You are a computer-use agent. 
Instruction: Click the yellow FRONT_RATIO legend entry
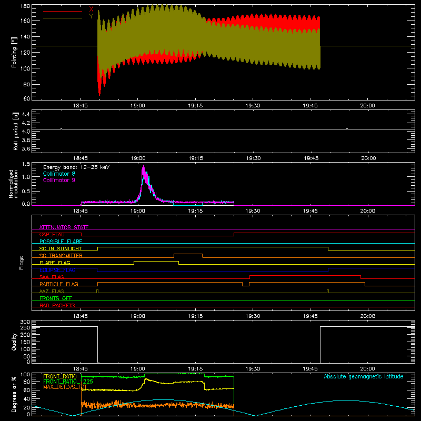pyautogui.click(x=60, y=376)
